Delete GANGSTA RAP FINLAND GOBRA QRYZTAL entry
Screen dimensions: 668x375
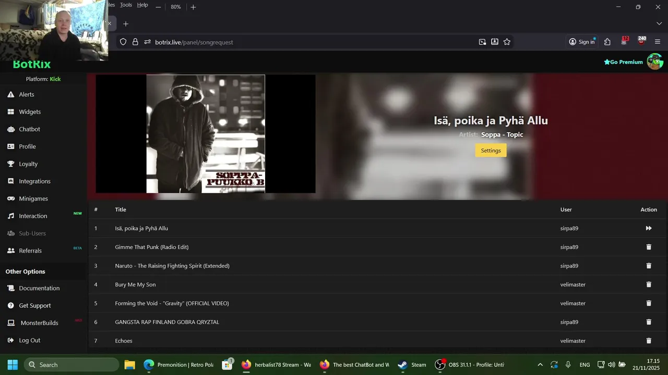pos(649,322)
